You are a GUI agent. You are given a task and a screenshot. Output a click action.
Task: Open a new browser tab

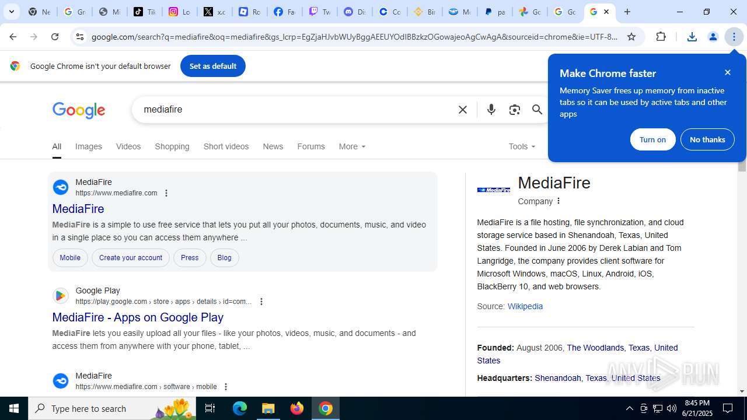point(627,12)
